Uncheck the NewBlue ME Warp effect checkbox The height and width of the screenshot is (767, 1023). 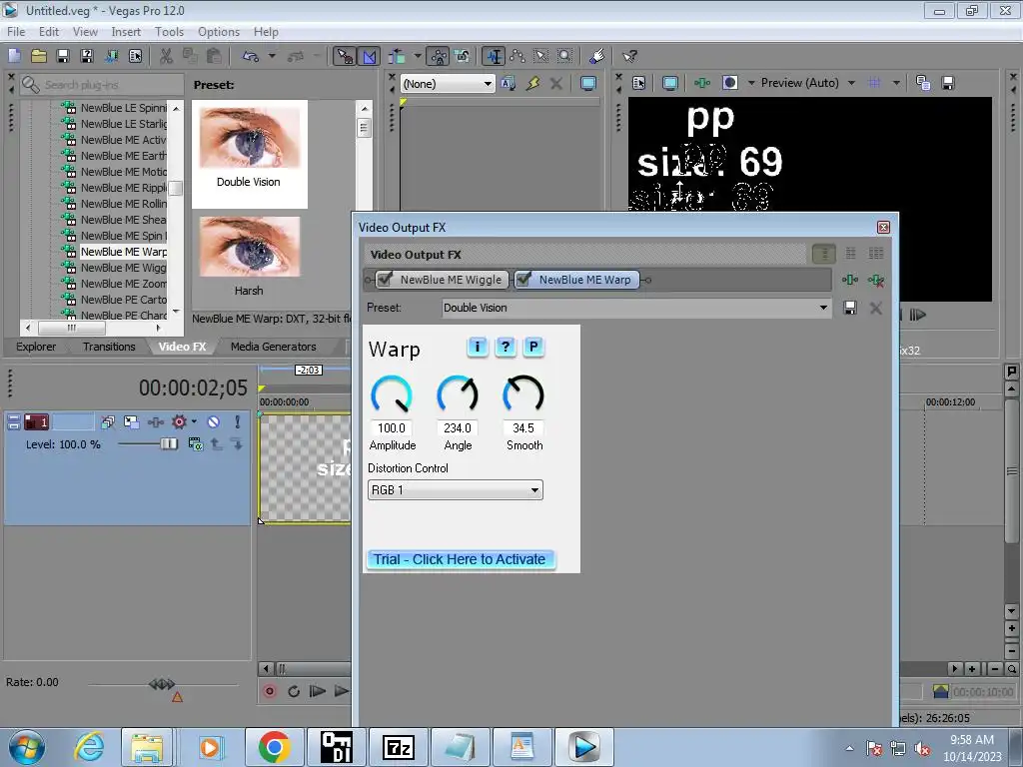coord(523,280)
